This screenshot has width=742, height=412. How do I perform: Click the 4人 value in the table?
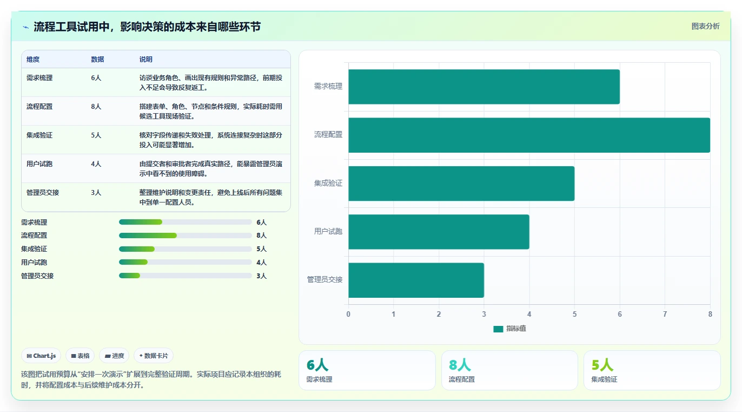point(96,164)
